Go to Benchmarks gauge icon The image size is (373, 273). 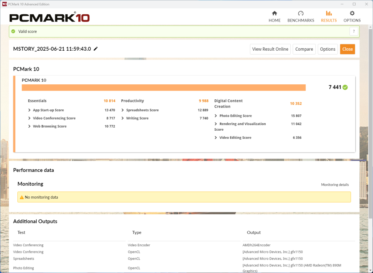[x=301, y=14]
